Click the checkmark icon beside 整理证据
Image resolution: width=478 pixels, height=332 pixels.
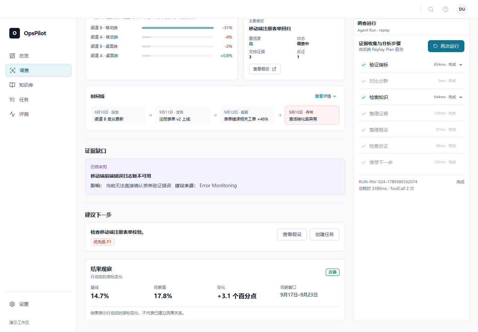363,114
